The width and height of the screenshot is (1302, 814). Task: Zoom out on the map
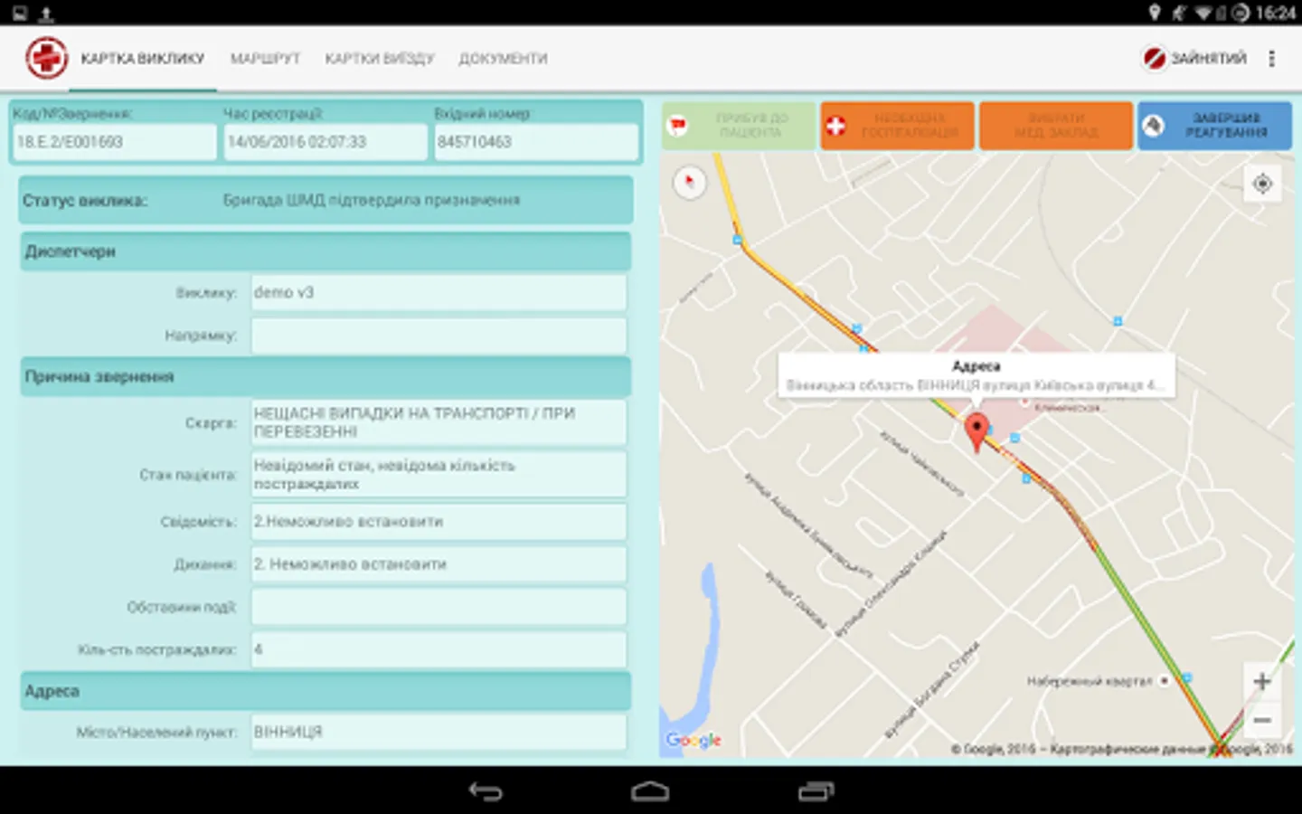click(1263, 721)
